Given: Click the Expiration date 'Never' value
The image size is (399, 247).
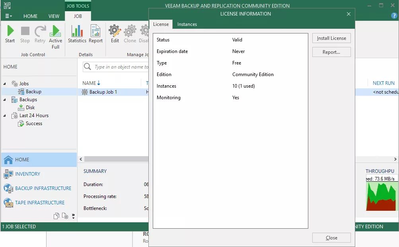Looking at the screenshot, I should pos(238,51).
